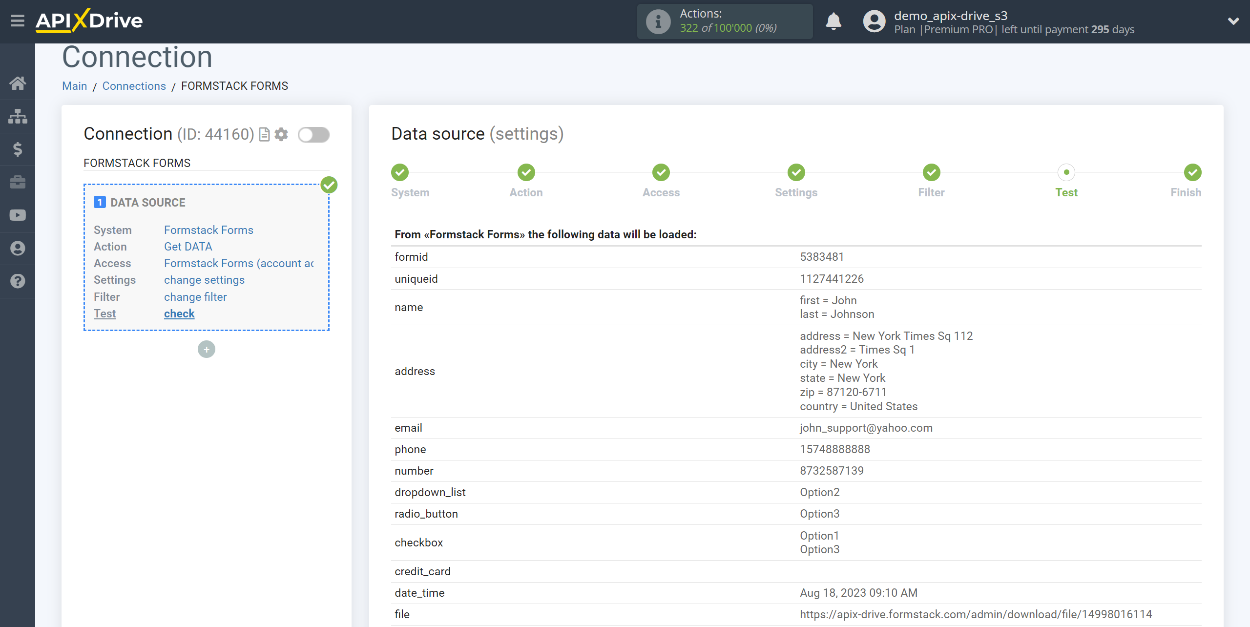
Task: Open the connections sitemap sidebar icon
Action: [18, 116]
